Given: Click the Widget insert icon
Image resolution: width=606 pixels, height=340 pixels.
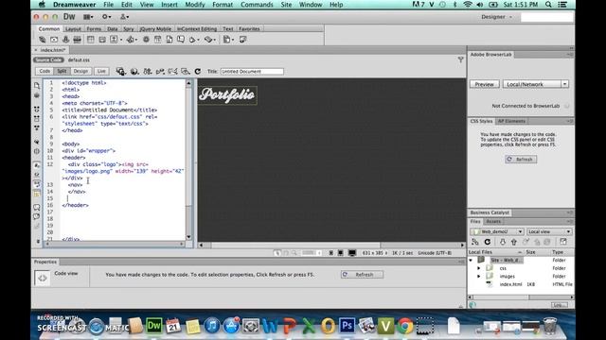Looking at the screenshot, I should [146, 40].
